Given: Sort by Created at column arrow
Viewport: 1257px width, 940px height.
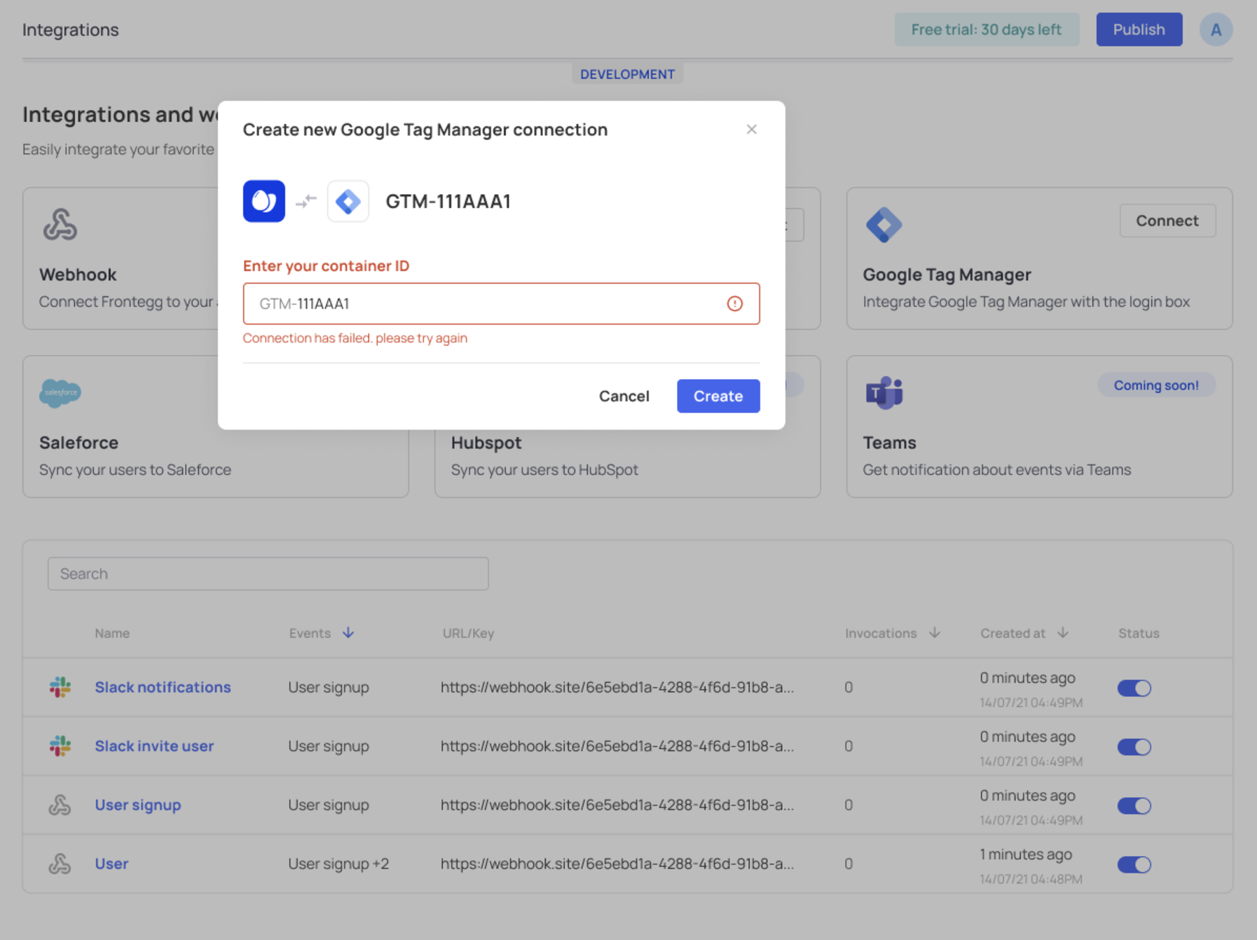Looking at the screenshot, I should 1063,633.
